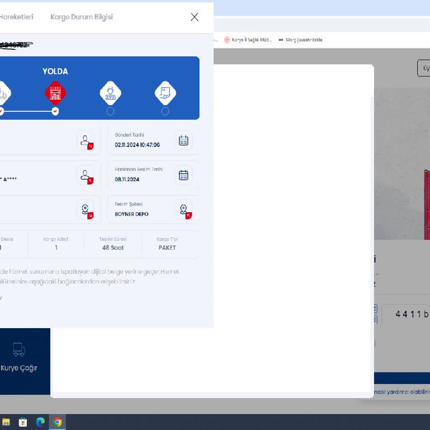Click the calendar icon beside 08.11.2024
Image resolution: width=430 pixels, height=430 pixels.
coord(184,175)
